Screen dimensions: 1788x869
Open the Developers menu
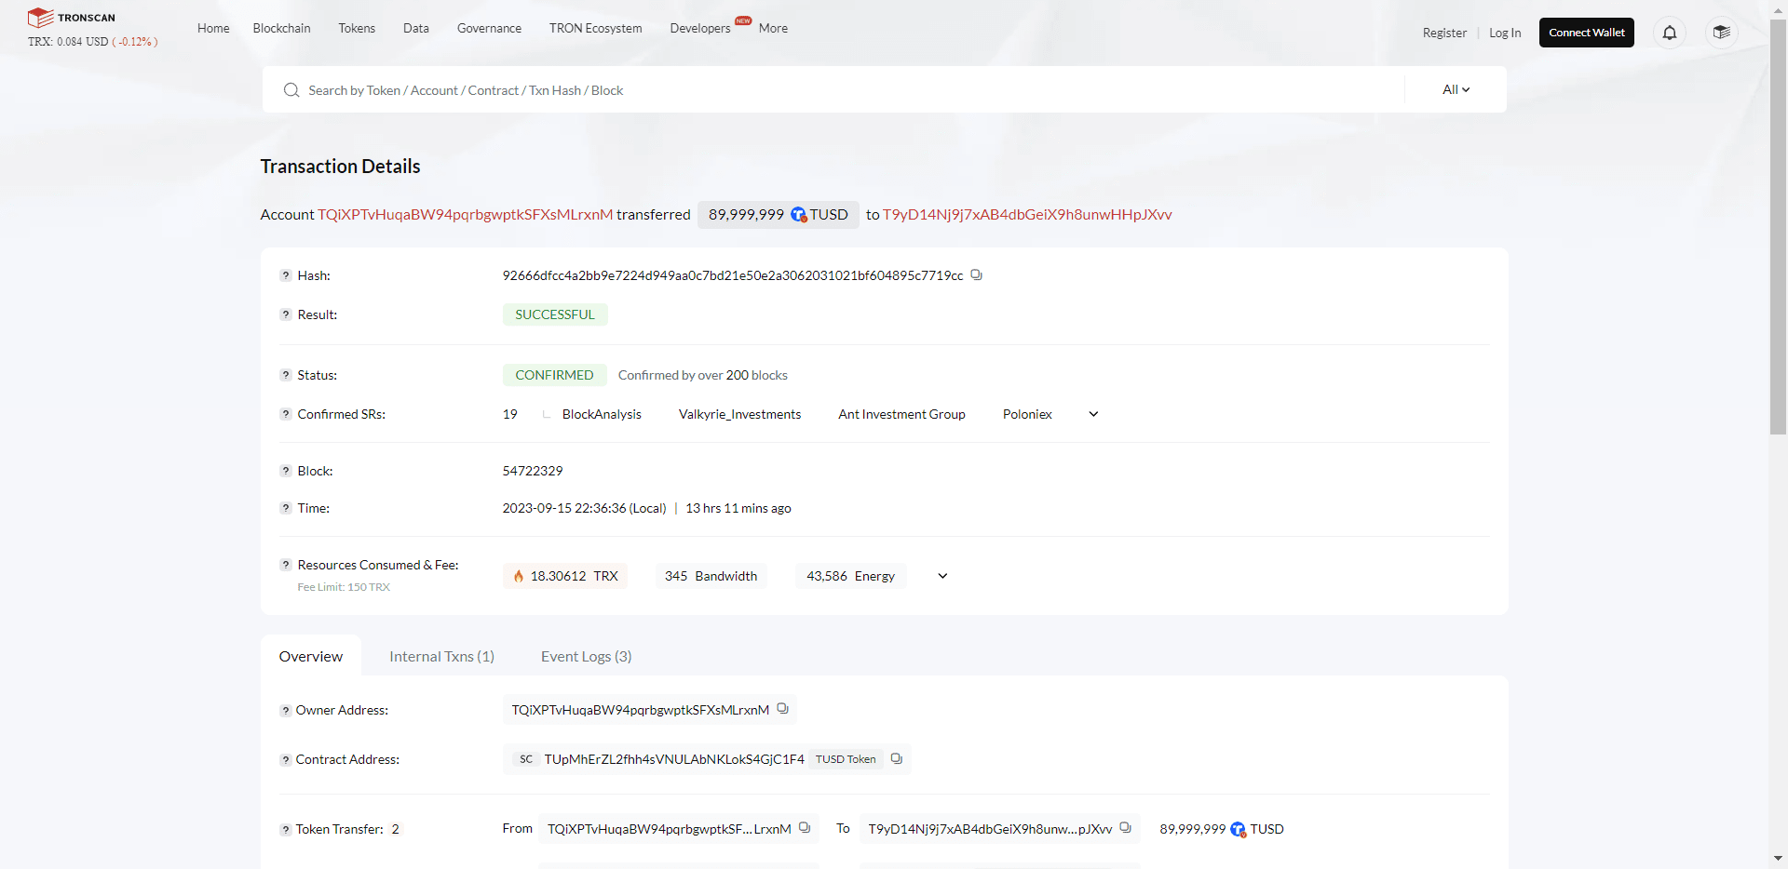[700, 28]
